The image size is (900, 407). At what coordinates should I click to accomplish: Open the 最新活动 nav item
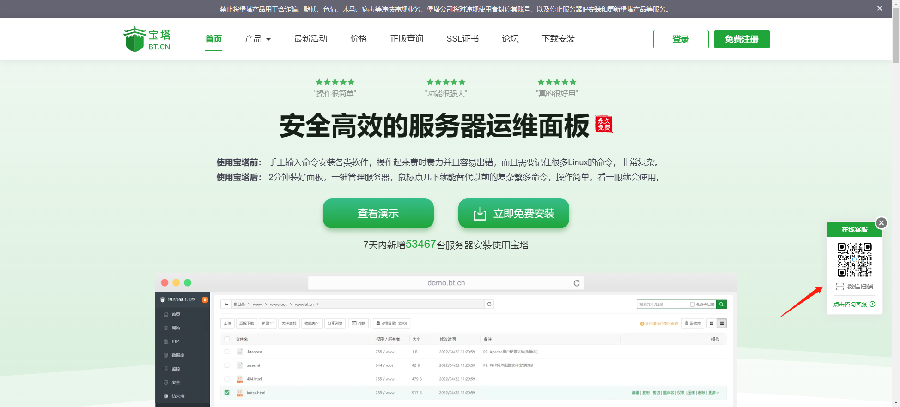pyautogui.click(x=310, y=39)
